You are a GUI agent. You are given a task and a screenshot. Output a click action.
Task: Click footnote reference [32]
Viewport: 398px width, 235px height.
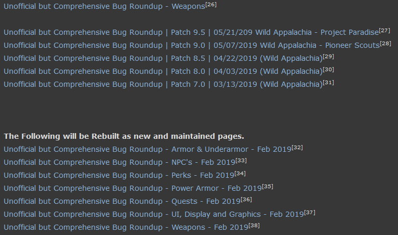[x=297, y=147]
